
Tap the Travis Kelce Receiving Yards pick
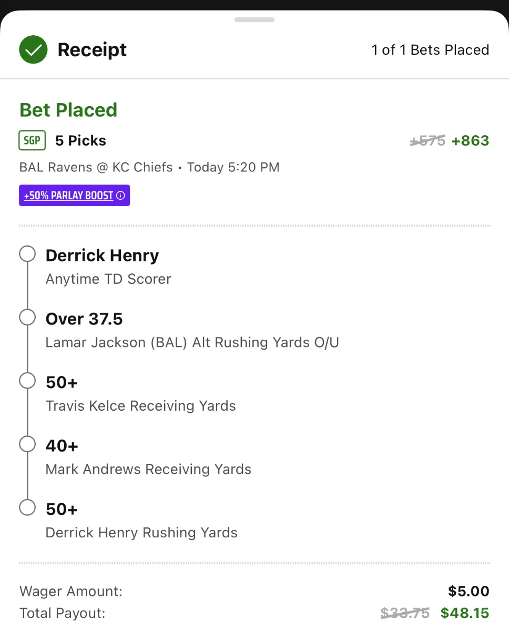[x=140, y=394]
